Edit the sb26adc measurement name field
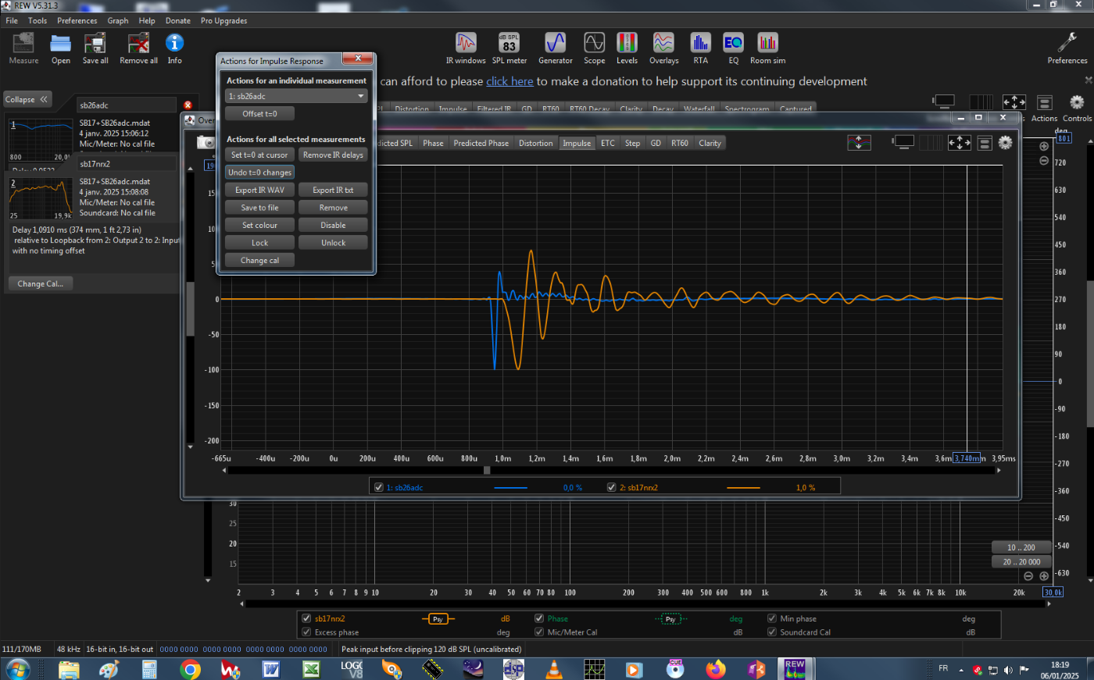Screen dimensions: 1094x680 coord(127,105)
